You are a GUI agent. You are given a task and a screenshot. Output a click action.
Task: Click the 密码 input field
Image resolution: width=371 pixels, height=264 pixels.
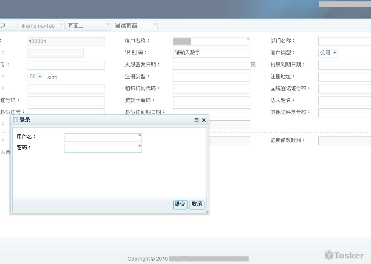(103, 148)
